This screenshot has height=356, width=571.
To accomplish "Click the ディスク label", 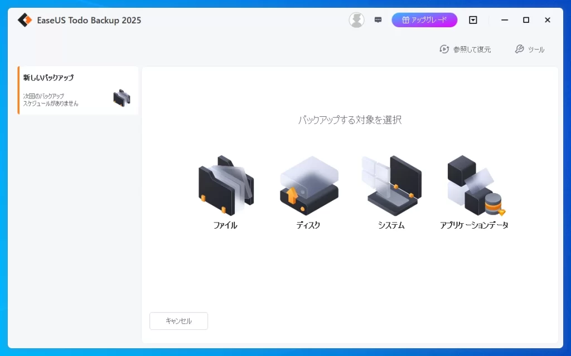I will point(308,225).
